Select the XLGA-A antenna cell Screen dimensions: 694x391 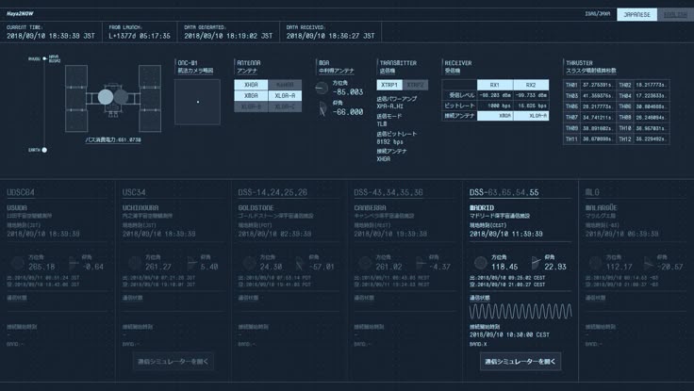click(x=285, y=95)
